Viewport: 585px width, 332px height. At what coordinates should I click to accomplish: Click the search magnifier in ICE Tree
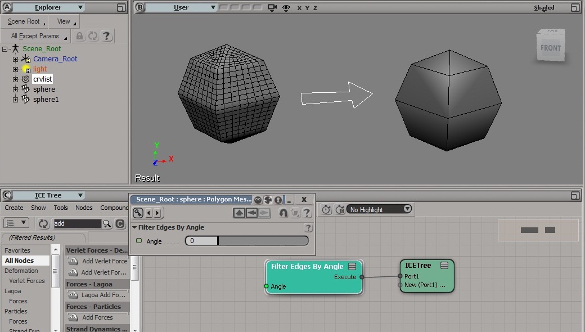click(107, 224)
